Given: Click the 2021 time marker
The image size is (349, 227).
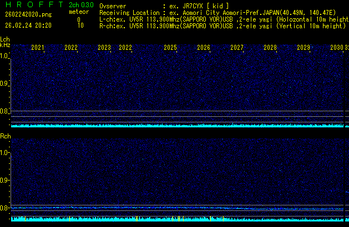Looking at the screenshot, I should (x=38, y=48).
